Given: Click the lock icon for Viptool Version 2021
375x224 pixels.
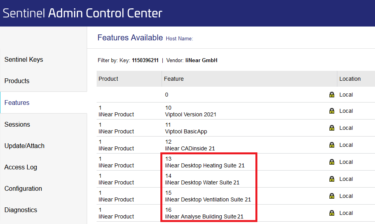Looking at the screenshot, I should tap(332, 111).
